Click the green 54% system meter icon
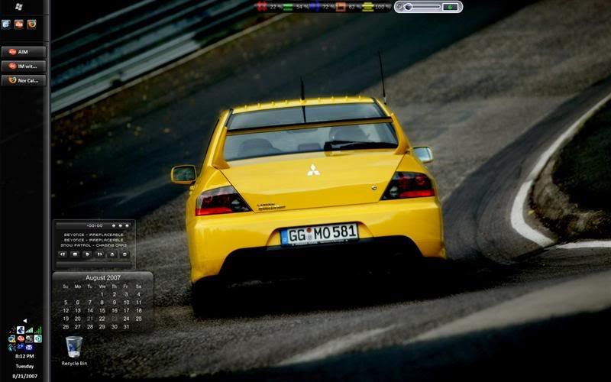The width and height of the screenshot is (611, 382). click(289, 7)
